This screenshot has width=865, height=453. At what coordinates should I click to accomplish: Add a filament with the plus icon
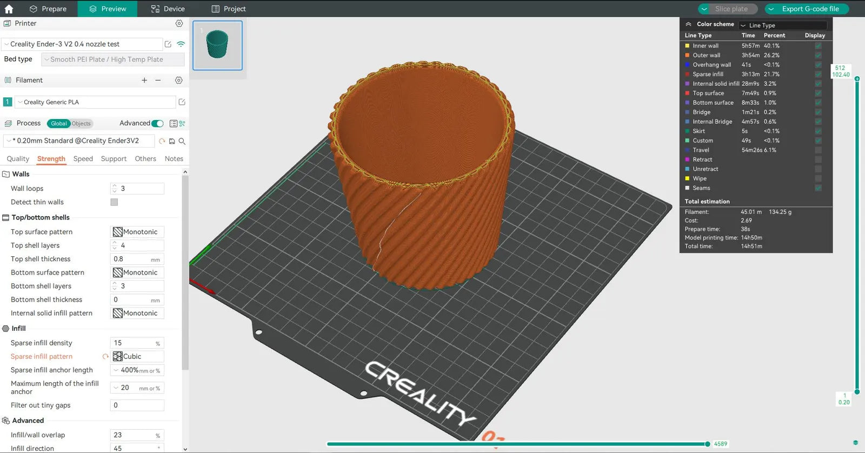tap(144, 80)
